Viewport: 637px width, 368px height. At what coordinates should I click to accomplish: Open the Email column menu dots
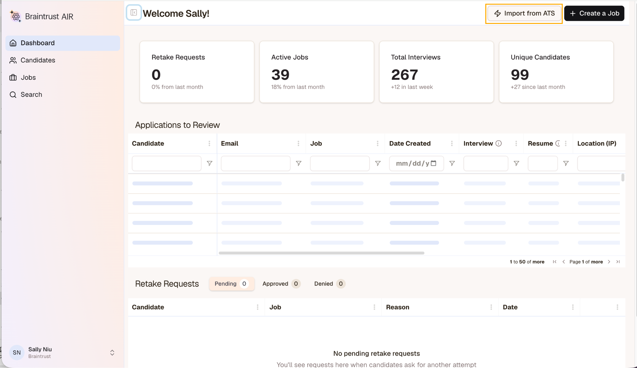(x=298, y=143)
